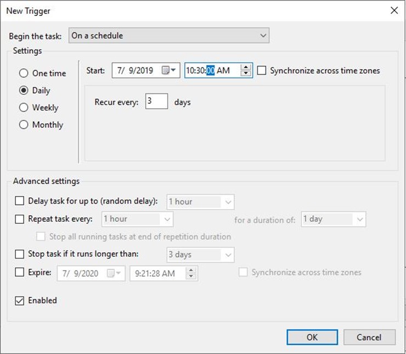Select the Daily radio button
This screenshot has width=406, height=354.
coord(24,91)
